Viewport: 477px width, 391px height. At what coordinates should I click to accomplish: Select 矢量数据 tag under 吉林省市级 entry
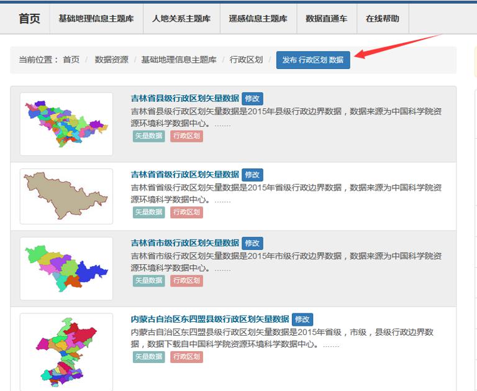click(149, 280)
